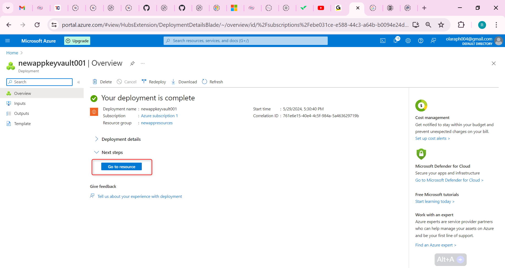Image resolution: width=505 pixels, height=268 pixels.
Task: Open the tab search dropdown arrow
Action: click(8, 8)
